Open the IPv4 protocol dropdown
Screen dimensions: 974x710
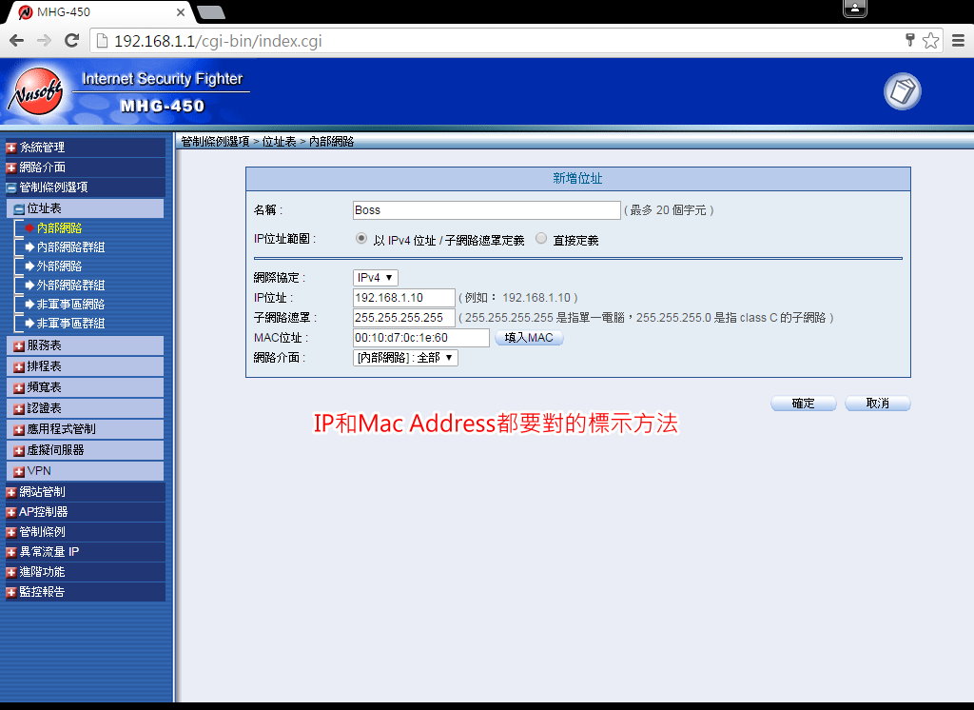[376, 277]
